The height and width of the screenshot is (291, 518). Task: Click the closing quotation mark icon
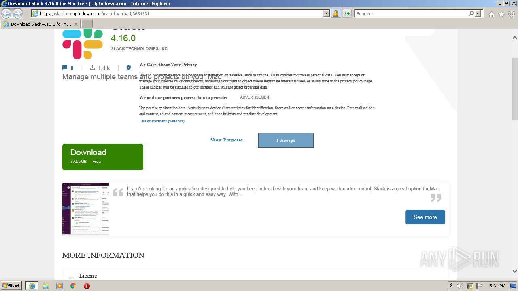click(436, 198)
